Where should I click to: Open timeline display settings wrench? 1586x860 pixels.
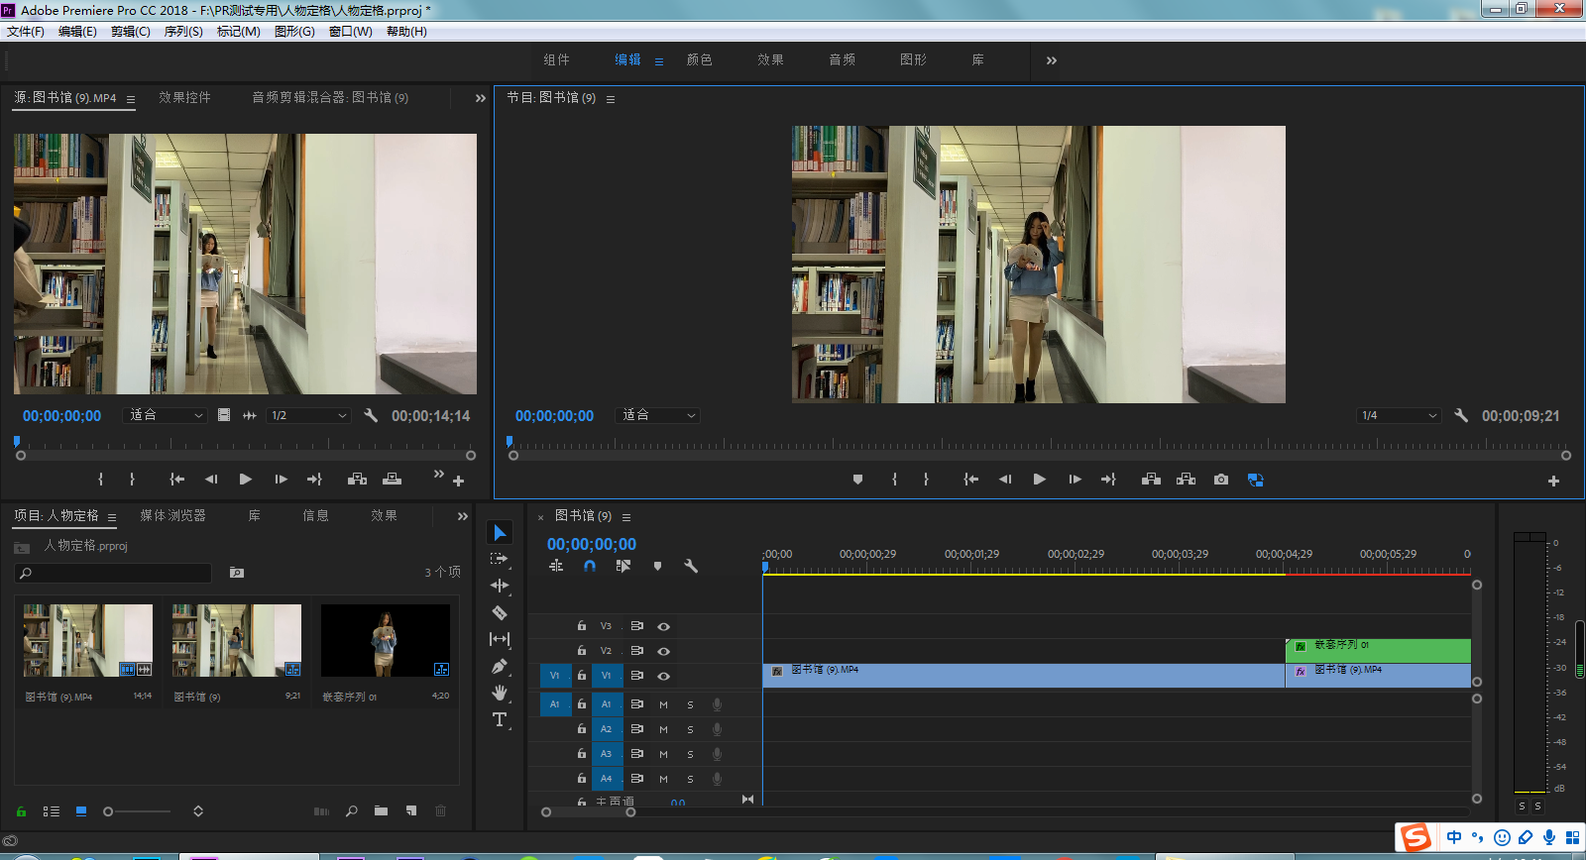pyautogui.click(x=691, y=566)
